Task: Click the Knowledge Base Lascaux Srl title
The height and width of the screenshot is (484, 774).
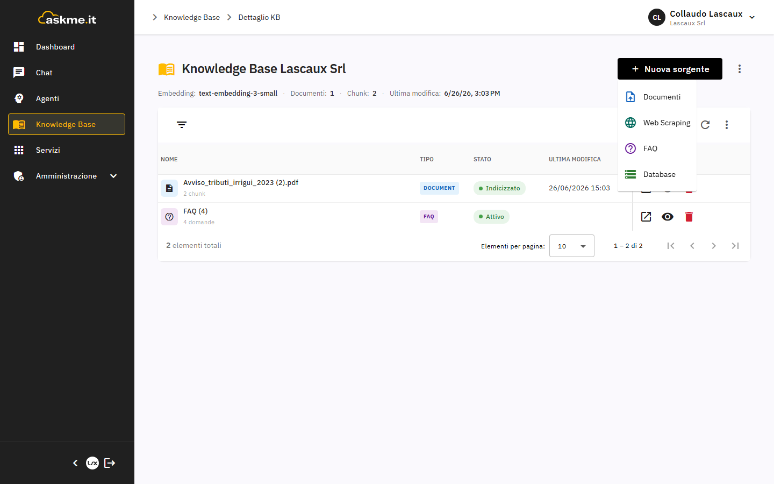Action: [x=264, y=69]
